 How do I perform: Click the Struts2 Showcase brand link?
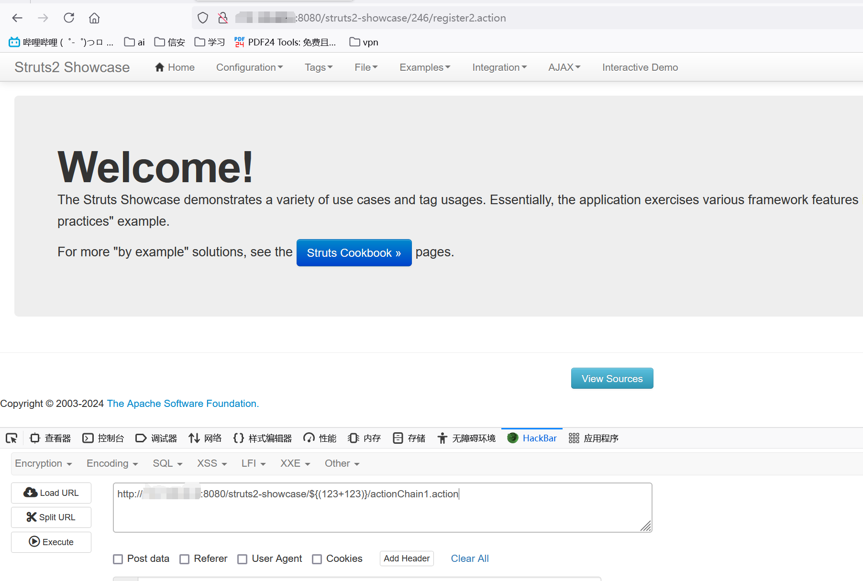coord(72,67)
